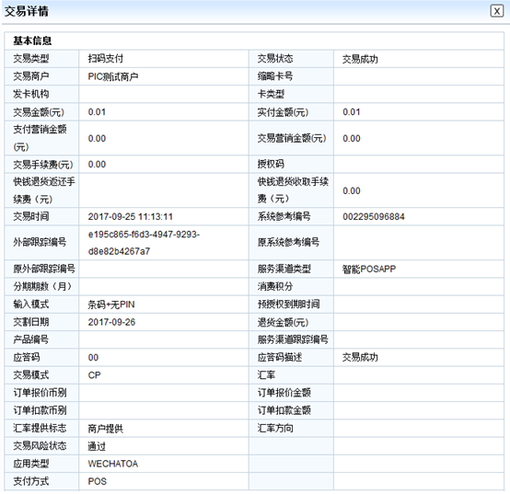
Task: Click the external tracking ID e195c865 value
Action: (144, 243)
